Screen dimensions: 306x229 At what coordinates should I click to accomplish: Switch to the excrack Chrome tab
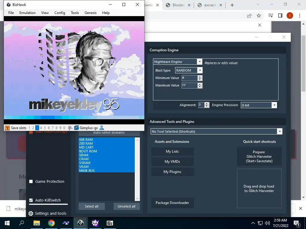pyautogui.click(x=210, y=5)
